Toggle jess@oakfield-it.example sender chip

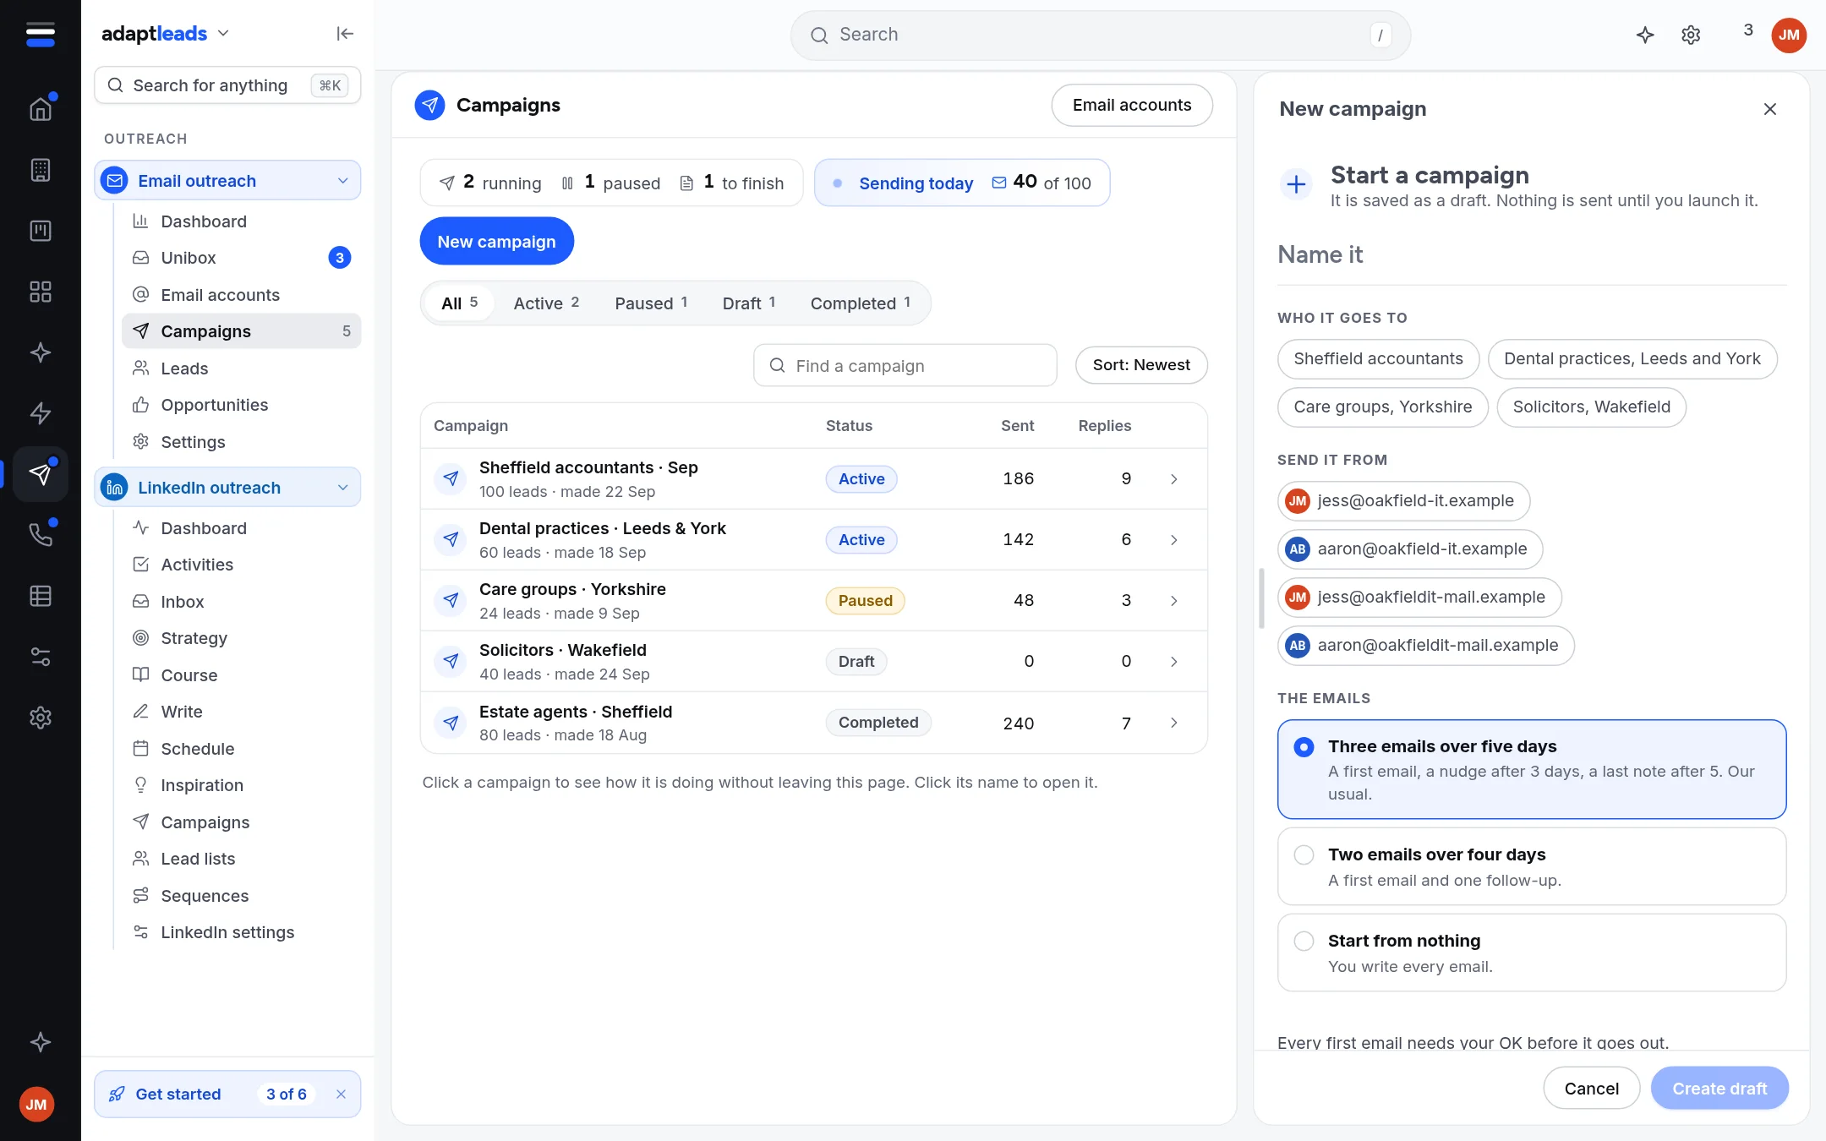1403,501
